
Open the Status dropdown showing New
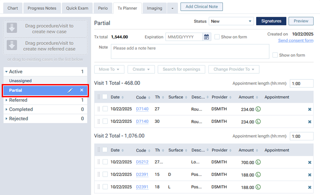tap(231, 21)
